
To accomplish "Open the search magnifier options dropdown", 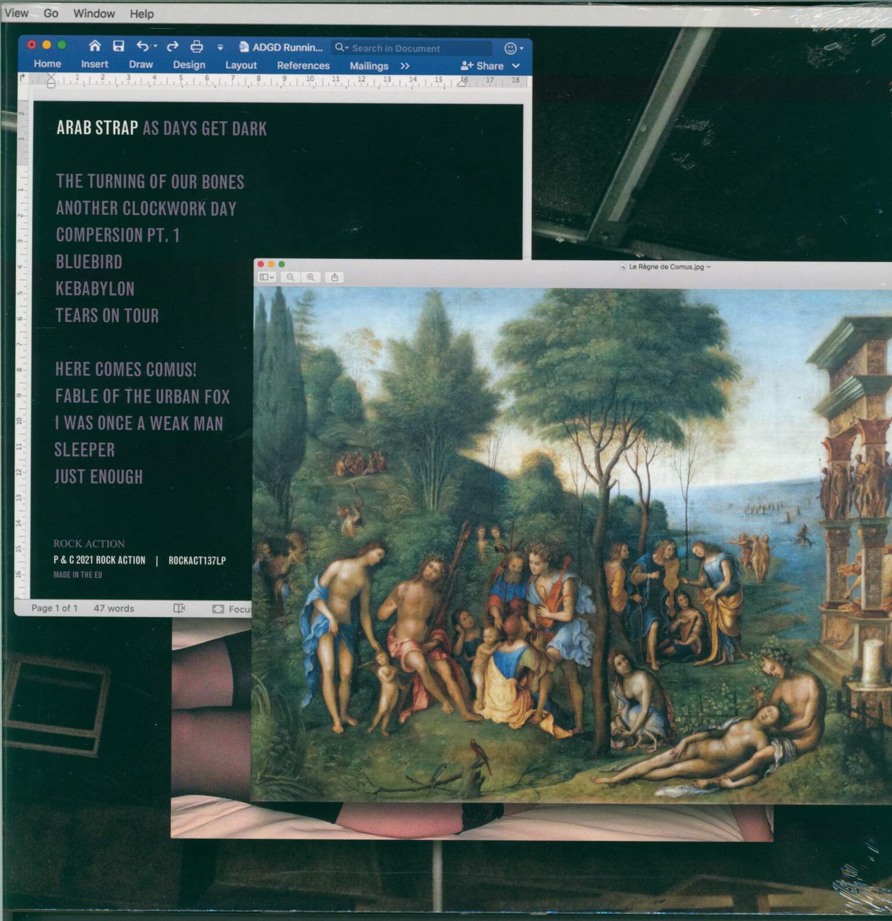I will pos(341,48).
